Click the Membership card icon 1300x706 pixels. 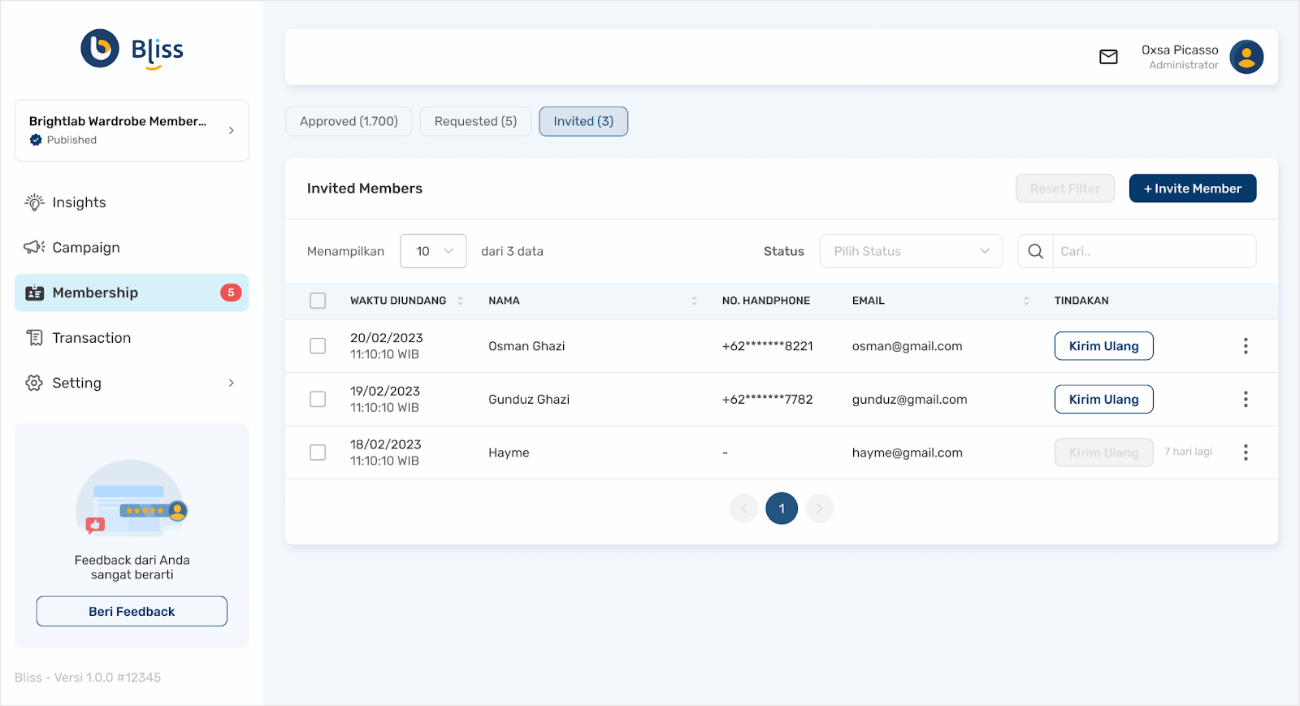pos(34,292)
